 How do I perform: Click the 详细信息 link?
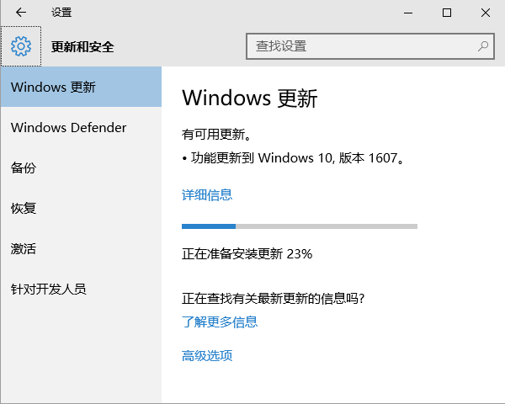click(207, 195)
